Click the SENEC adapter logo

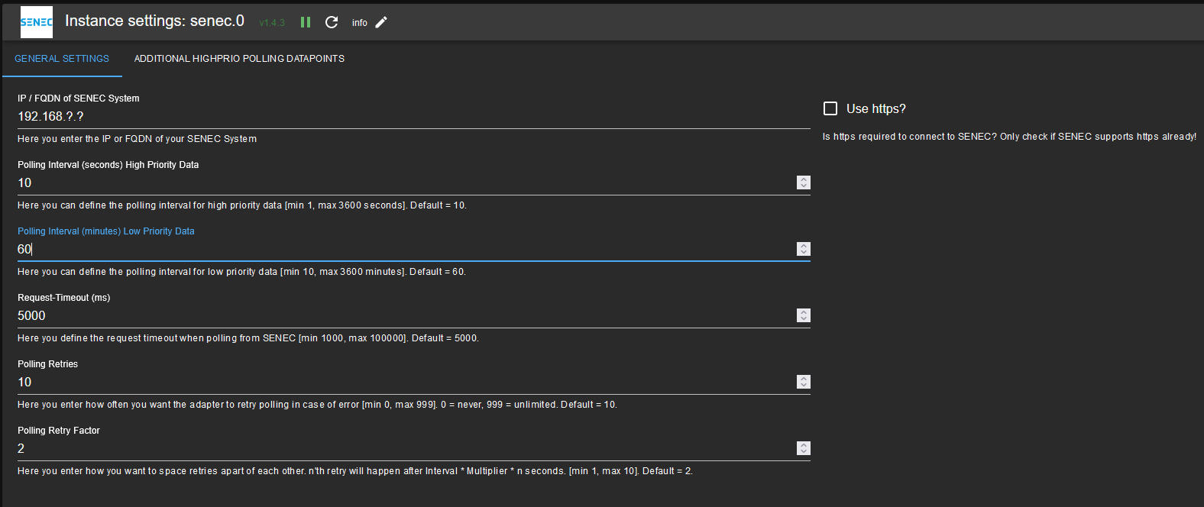click(x=36, y=22)
